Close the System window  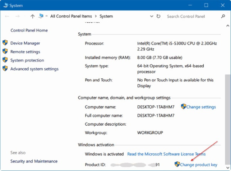coord(223,5)
